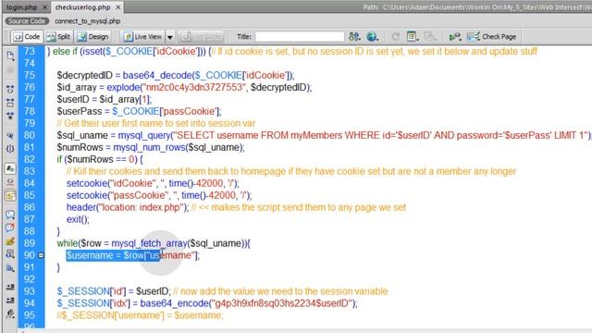This screenshot has width=592, height=333.
Task: Click line number 76 in gutter
Action: (30, 87)
